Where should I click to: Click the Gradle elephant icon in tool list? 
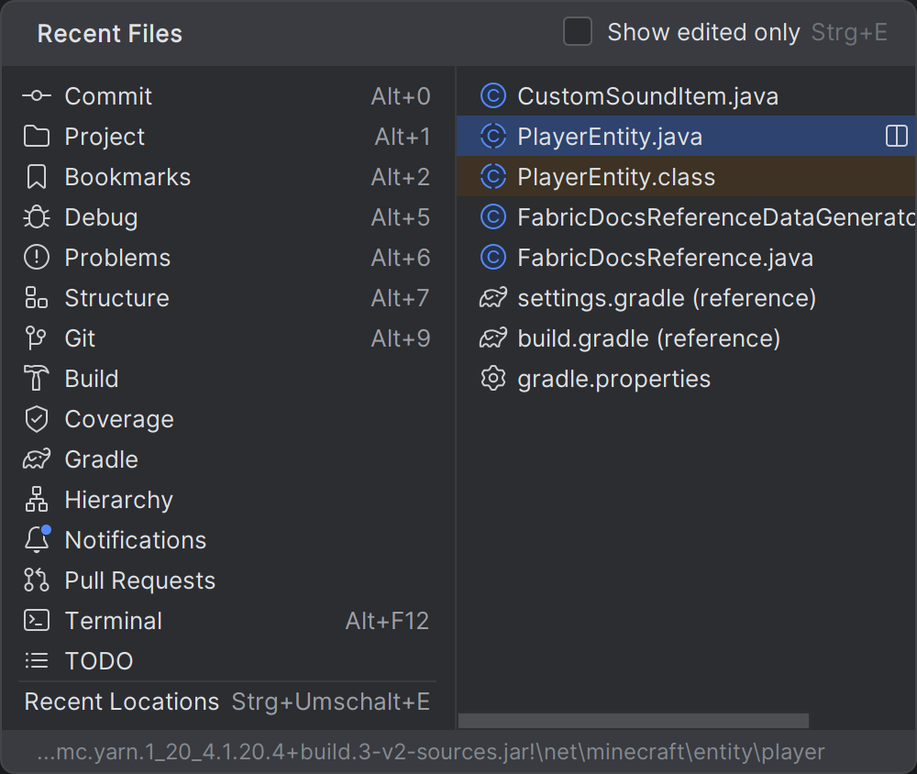pyautogui.click(x=37, y=459)
